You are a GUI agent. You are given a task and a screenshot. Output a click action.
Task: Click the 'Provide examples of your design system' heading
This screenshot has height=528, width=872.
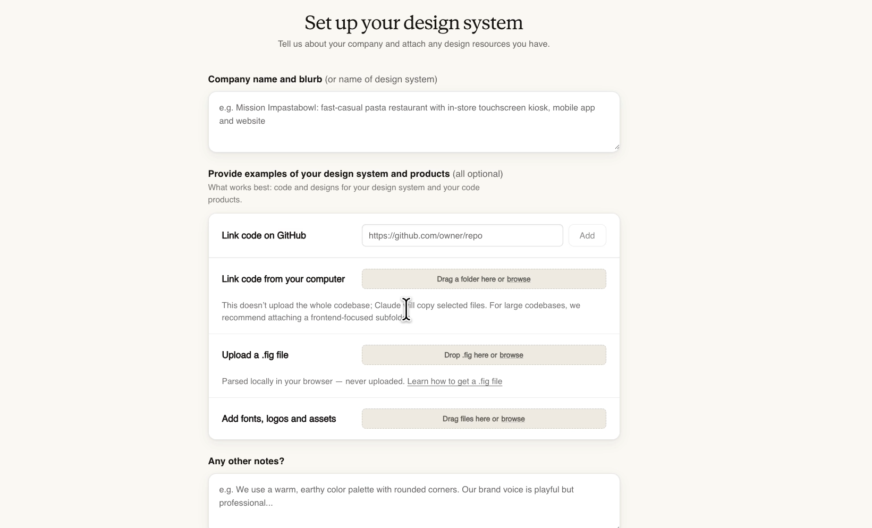coord(329,174)
